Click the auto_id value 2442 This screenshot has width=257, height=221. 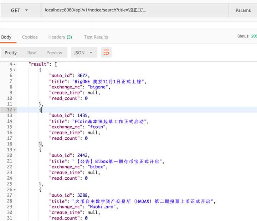click(x=82, y=155)
